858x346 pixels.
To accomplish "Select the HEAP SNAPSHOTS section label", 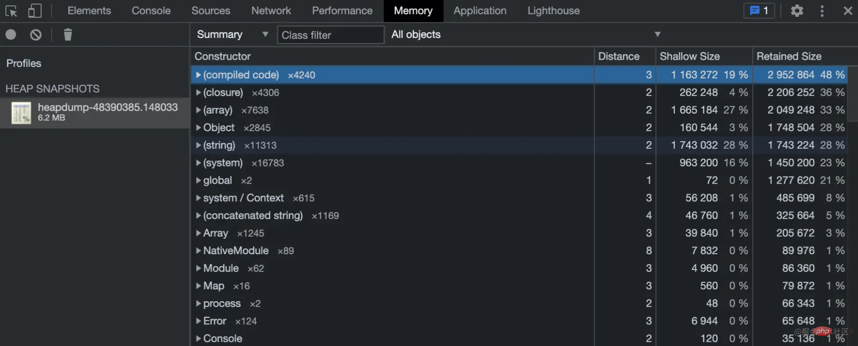I will [x=52, y=89].
